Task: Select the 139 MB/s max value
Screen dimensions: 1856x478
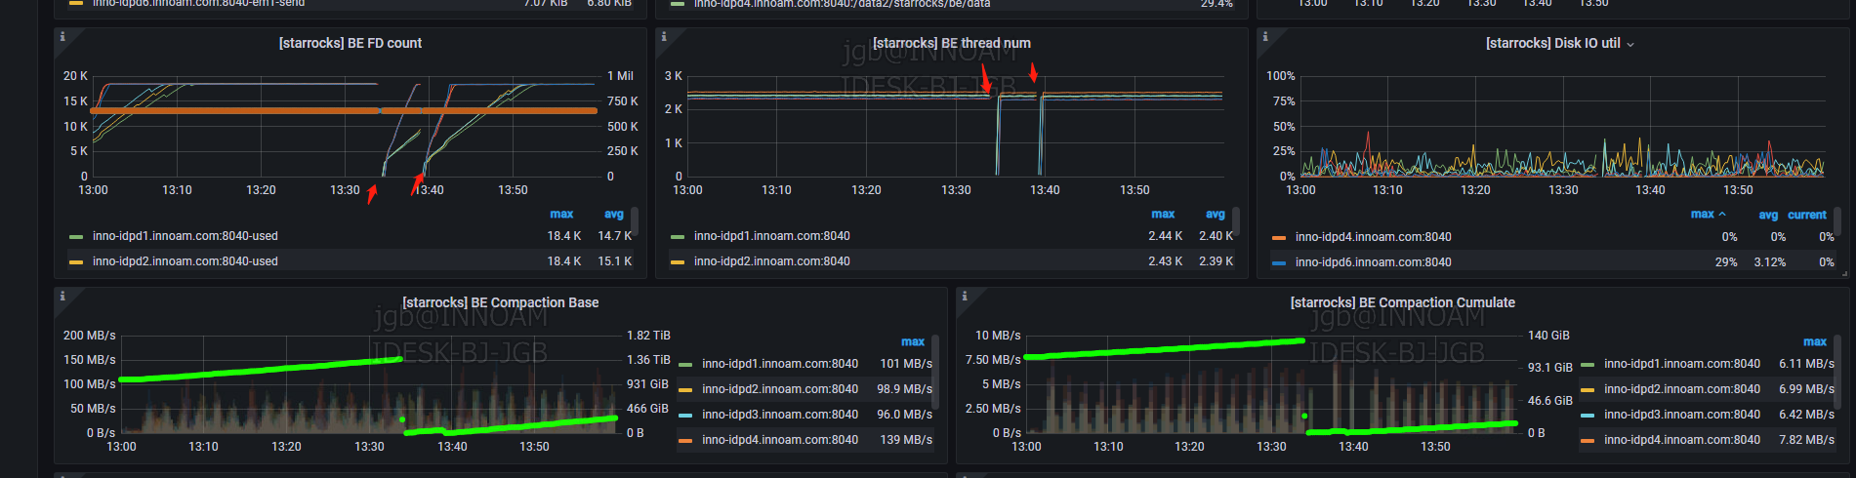Action: 906,440
